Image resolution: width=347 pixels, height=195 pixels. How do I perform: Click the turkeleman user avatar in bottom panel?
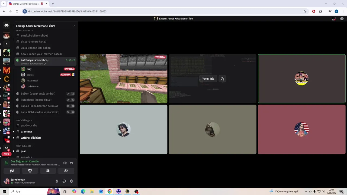click(7, 181)
